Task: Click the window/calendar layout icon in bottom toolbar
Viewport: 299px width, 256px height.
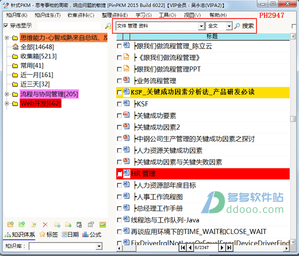Action: (79, 225)
